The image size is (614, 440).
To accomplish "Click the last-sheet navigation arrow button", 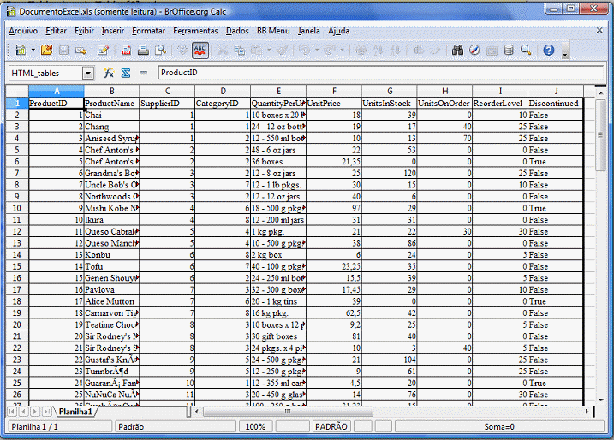I will (x=46, y=412).
